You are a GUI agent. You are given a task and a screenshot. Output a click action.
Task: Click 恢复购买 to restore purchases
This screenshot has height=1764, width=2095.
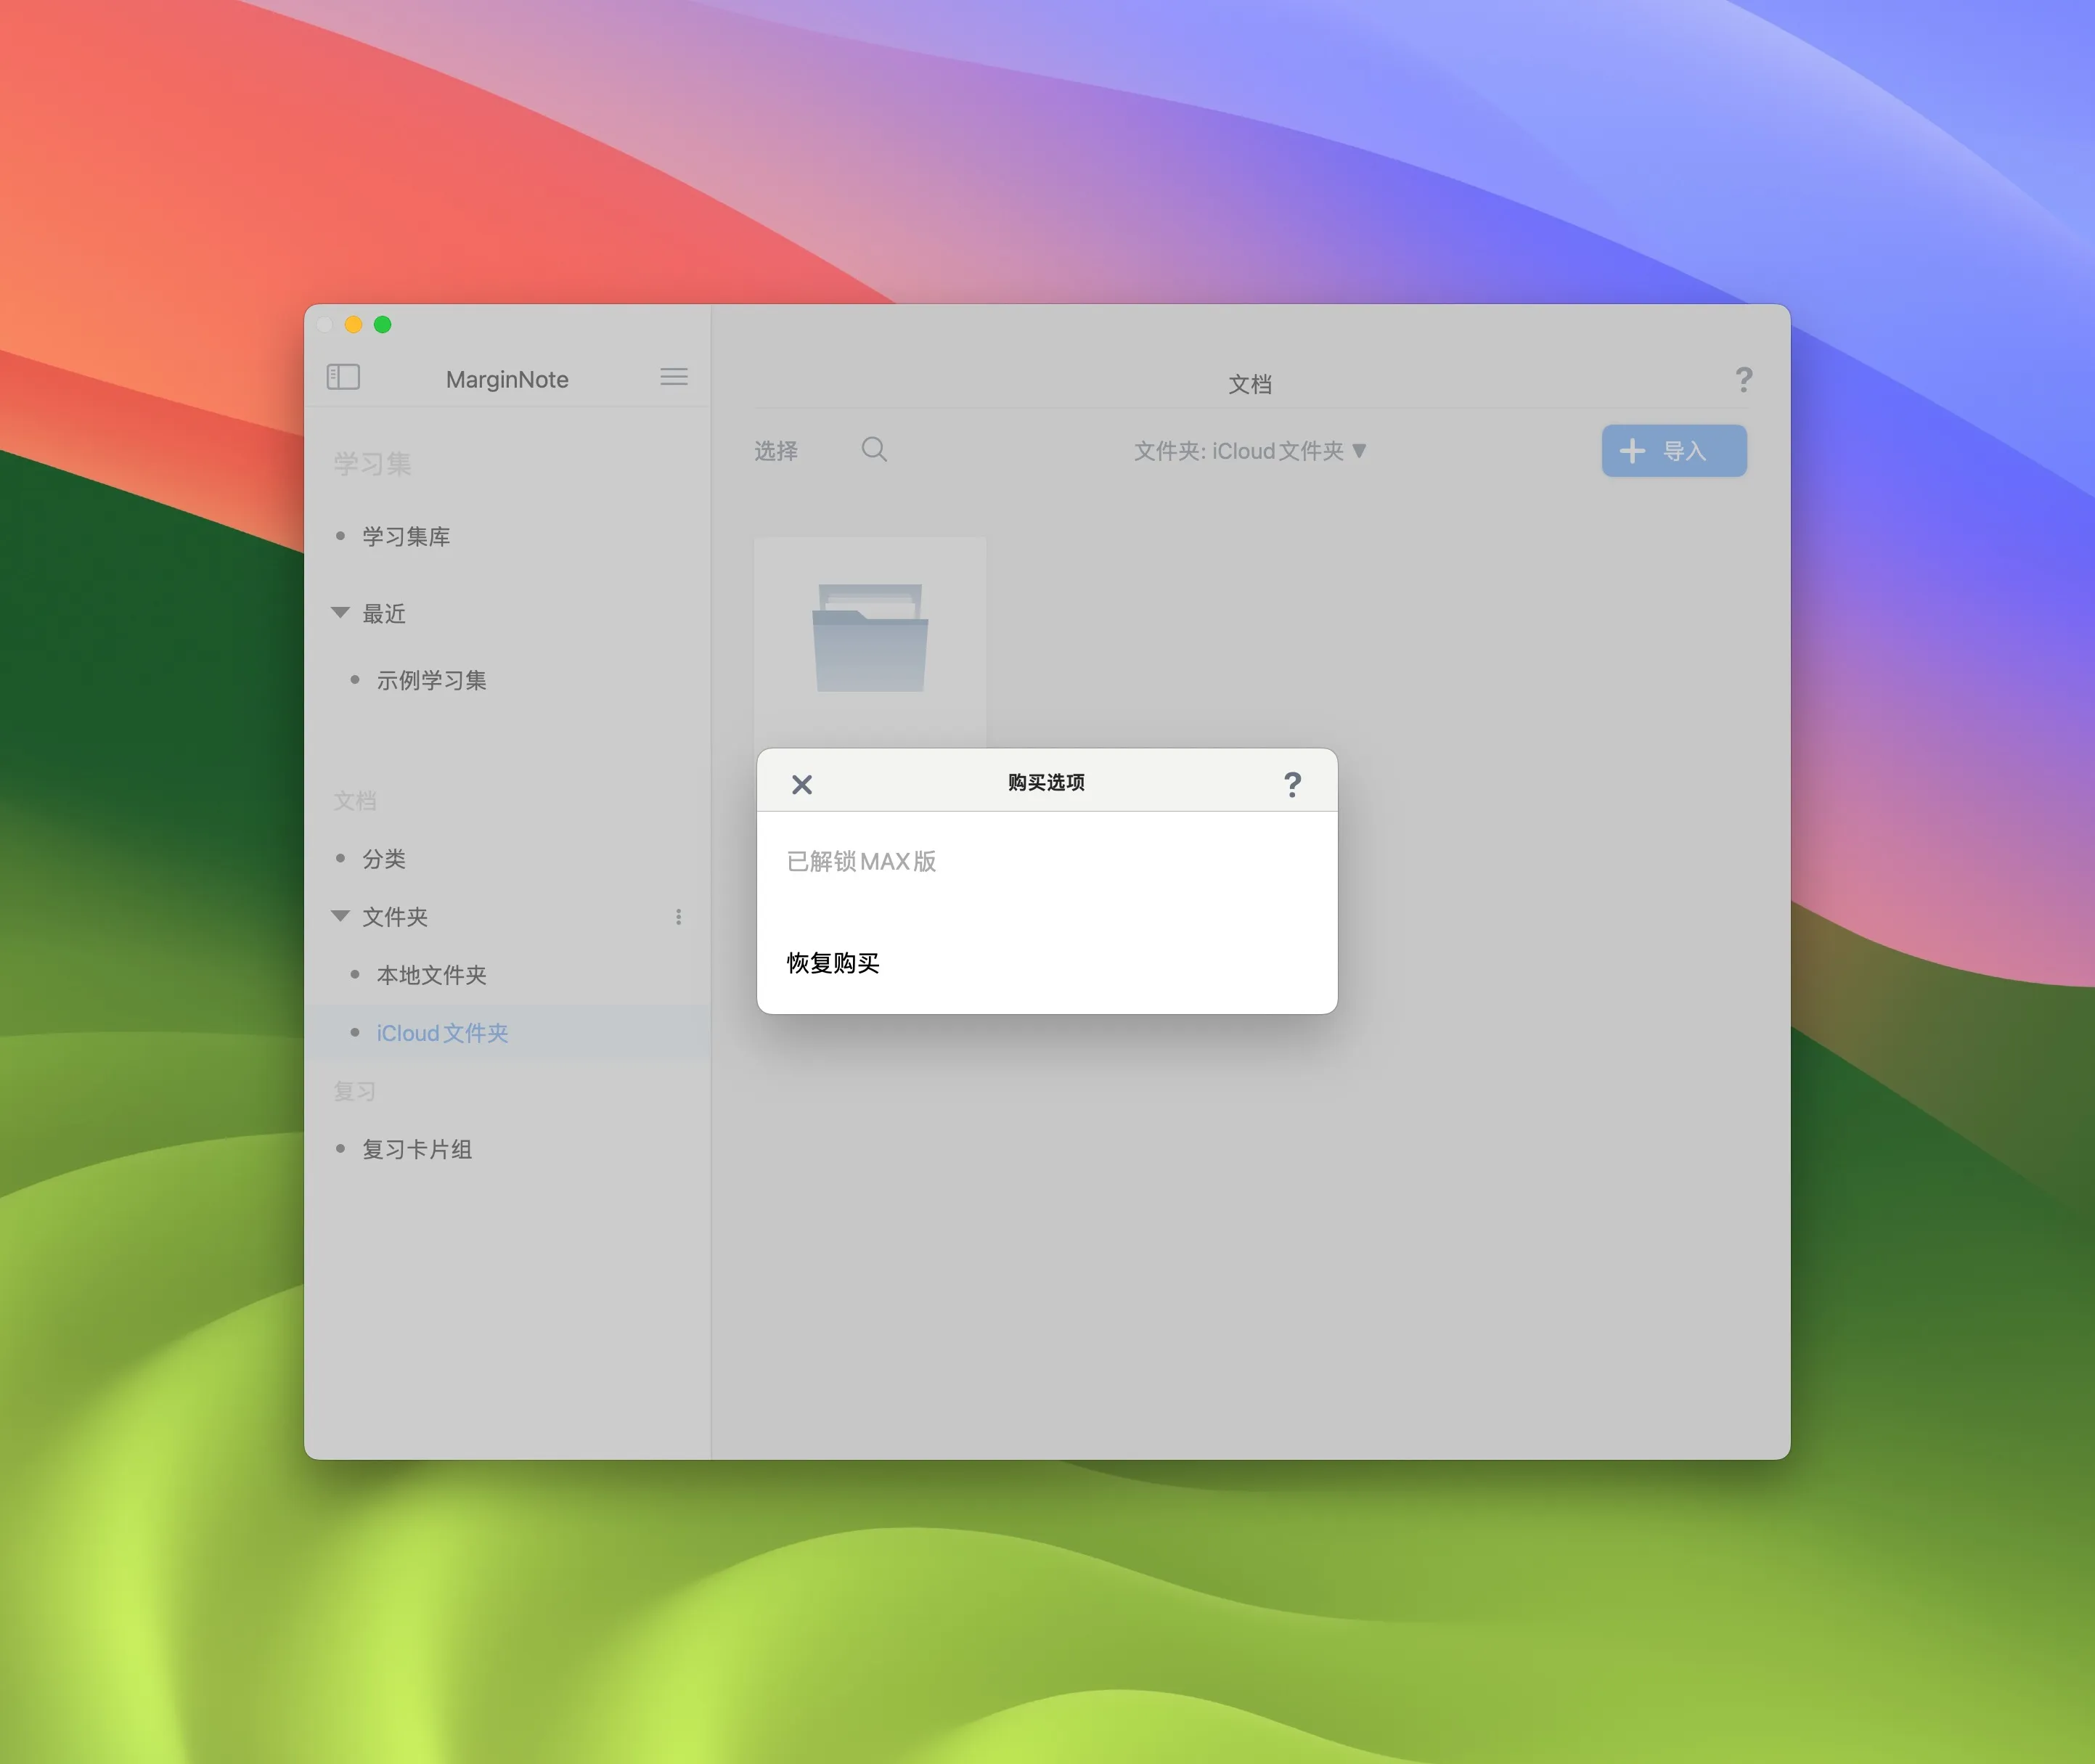(832, 963)
